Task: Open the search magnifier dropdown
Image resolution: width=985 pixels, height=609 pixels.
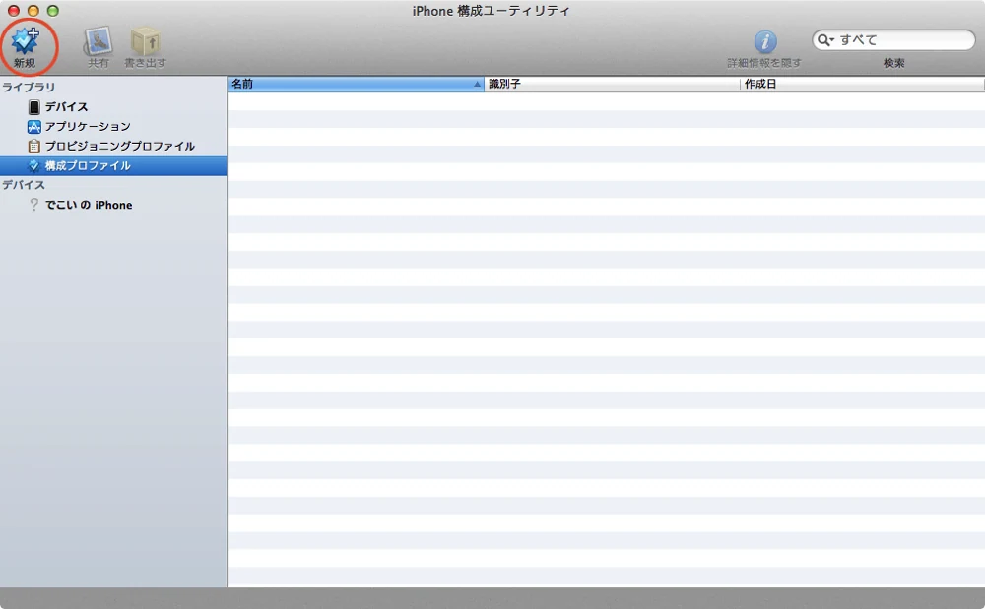Action: 825,40
